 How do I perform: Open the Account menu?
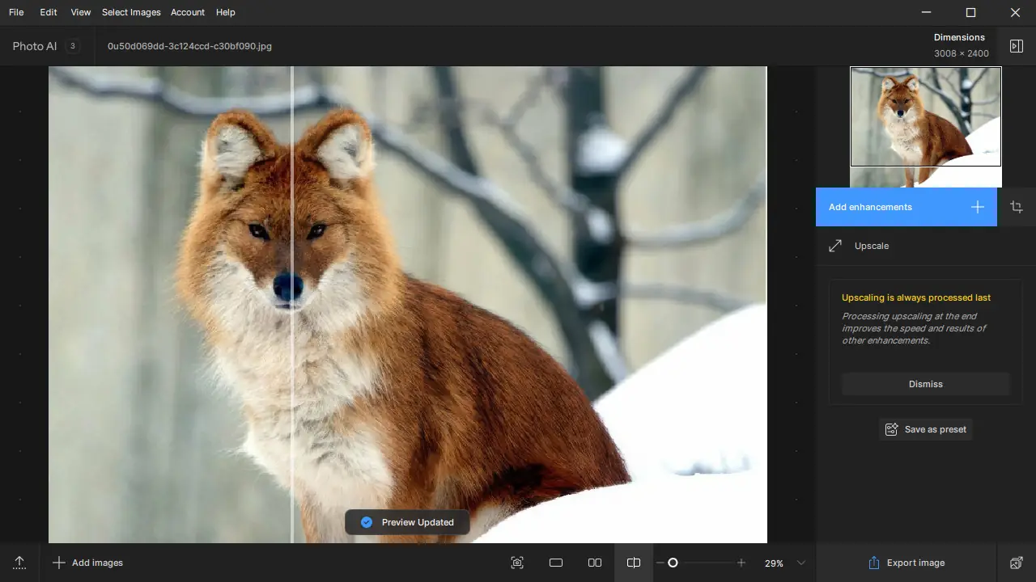click(x=187, y=12)
